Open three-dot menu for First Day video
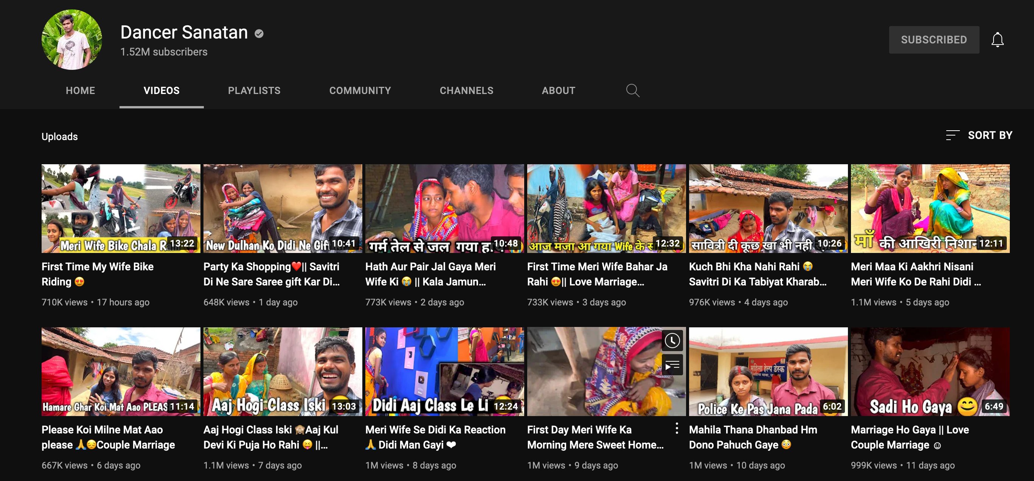The width and height of the screenshot is (1034, 481). 677,428
